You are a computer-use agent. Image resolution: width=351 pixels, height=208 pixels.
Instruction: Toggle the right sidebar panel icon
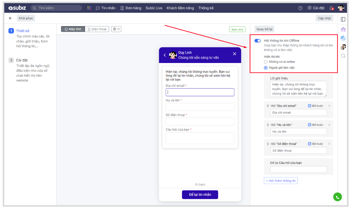pyautogui.click(x=343, y=19)
